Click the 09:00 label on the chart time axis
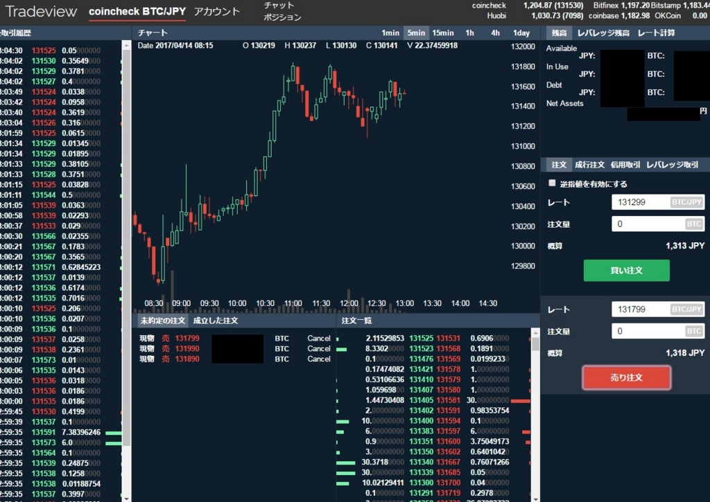The height and width of the screenshot is (502, 710). tap(181, 303)
